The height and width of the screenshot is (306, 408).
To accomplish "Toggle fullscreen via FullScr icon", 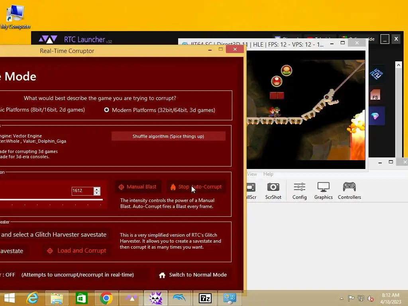I will 251,191.
